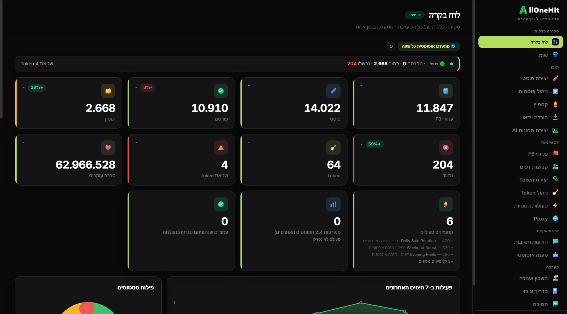The height and width of the screenshot is (314, 567).
Task: Open ניהול פוסטים in the sidebar
Action: [521, 91]
